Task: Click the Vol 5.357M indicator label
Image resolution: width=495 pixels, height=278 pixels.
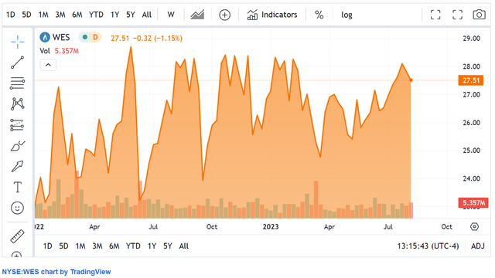Action: pos(59,51)
